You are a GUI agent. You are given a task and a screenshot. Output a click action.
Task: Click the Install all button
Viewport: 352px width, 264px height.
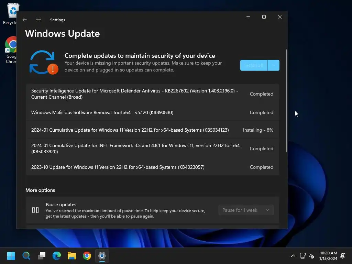[254, 65]
